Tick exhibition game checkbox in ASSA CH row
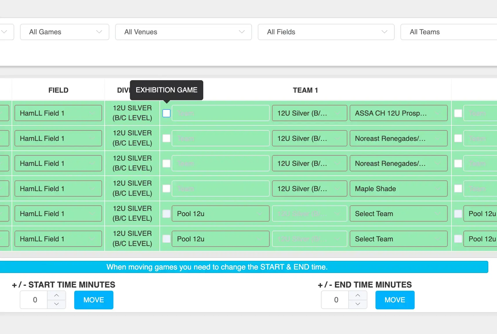497x334 pixels. (x=166, y=113)
